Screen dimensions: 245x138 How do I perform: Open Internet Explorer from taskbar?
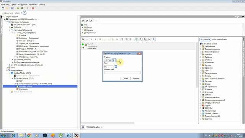pyautogui.click(x=13, y=135)
